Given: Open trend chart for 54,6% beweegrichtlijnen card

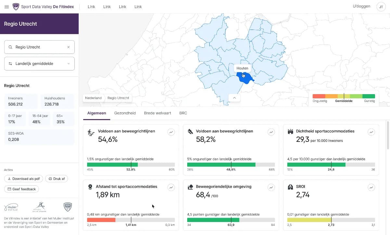Looking at the screenshot, I should [x=171, y=132].
